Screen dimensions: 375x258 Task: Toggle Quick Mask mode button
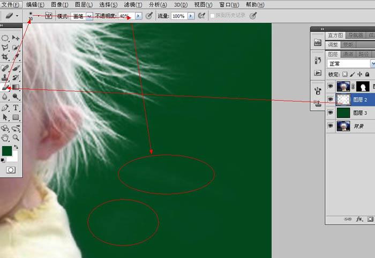(x=11, y=170)
